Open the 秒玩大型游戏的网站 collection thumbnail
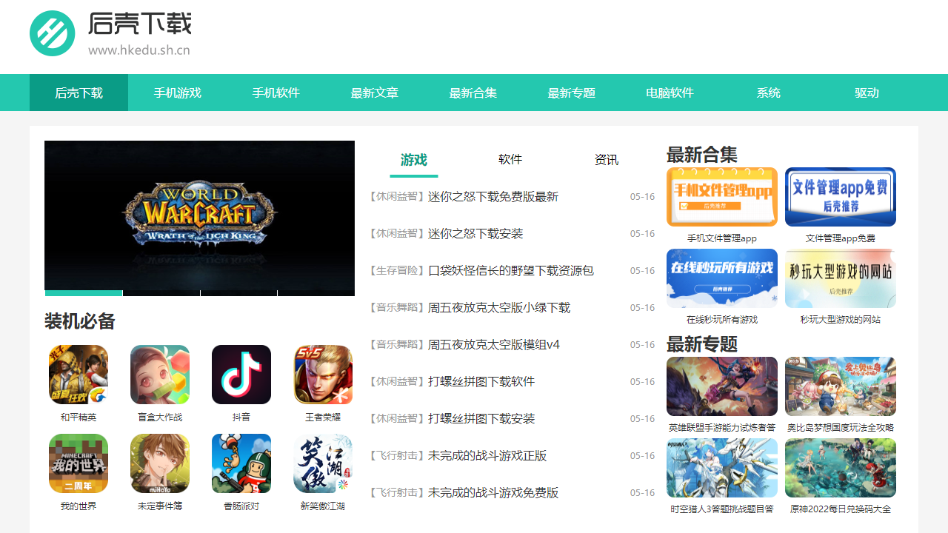This screenshot has height=533, width=948. point(841,278)
